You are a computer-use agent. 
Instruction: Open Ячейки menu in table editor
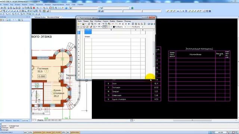coord(112,21)
